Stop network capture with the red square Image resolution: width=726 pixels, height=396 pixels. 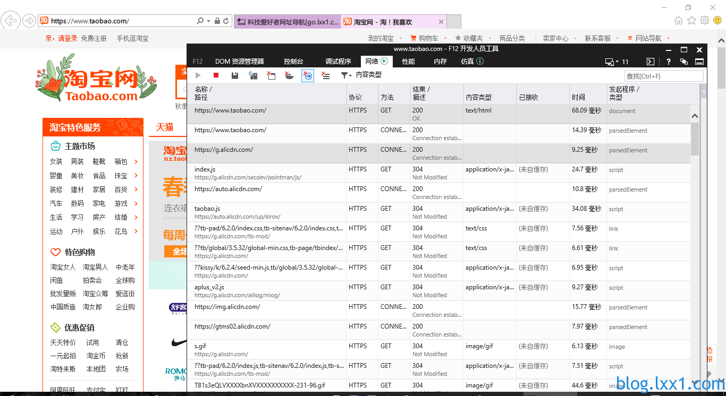tap(216, 75)
